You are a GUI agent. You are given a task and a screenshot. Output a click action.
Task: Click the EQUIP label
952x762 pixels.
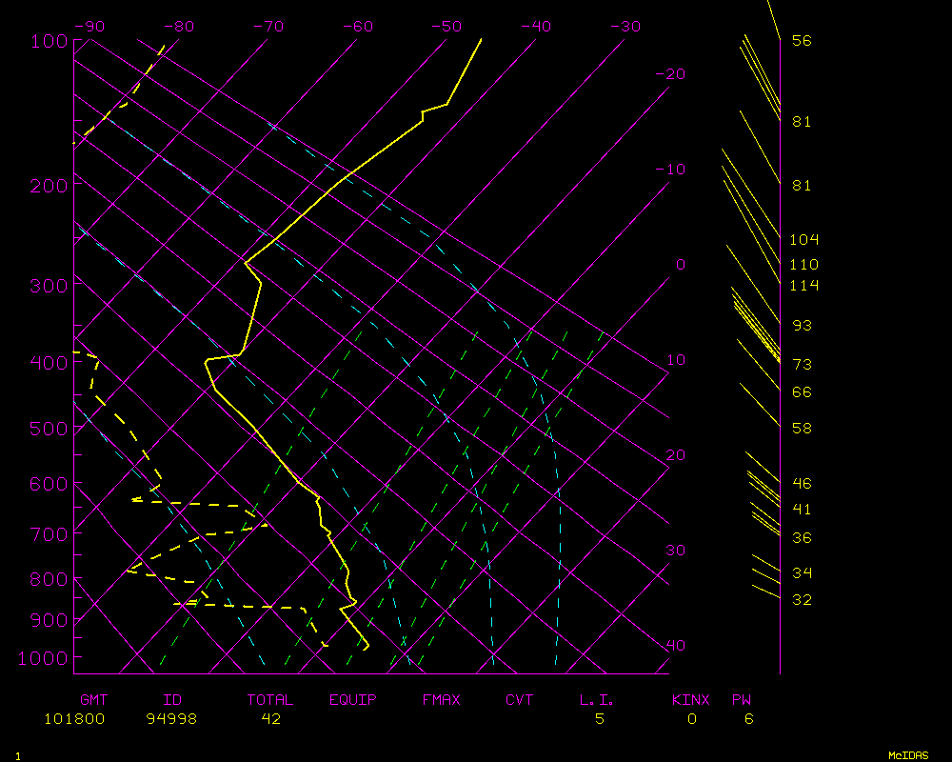[352, 700]
